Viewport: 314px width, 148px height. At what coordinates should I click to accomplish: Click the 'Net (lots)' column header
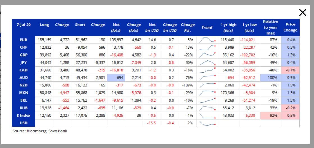coord(116,27)
